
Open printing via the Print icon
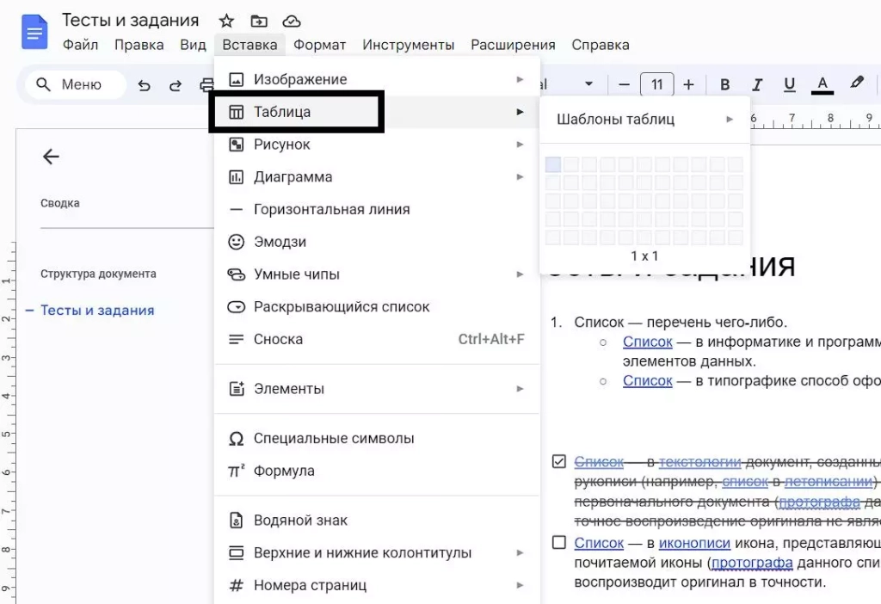click(x=206, y=84)
